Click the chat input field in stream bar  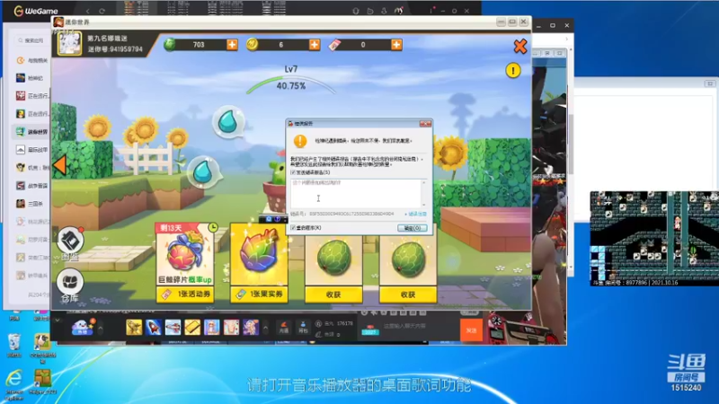tap(419, 326)
